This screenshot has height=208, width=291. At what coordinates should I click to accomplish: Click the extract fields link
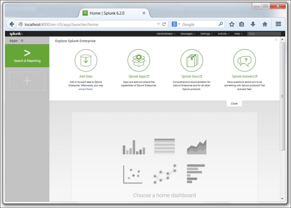click(86, 89)
